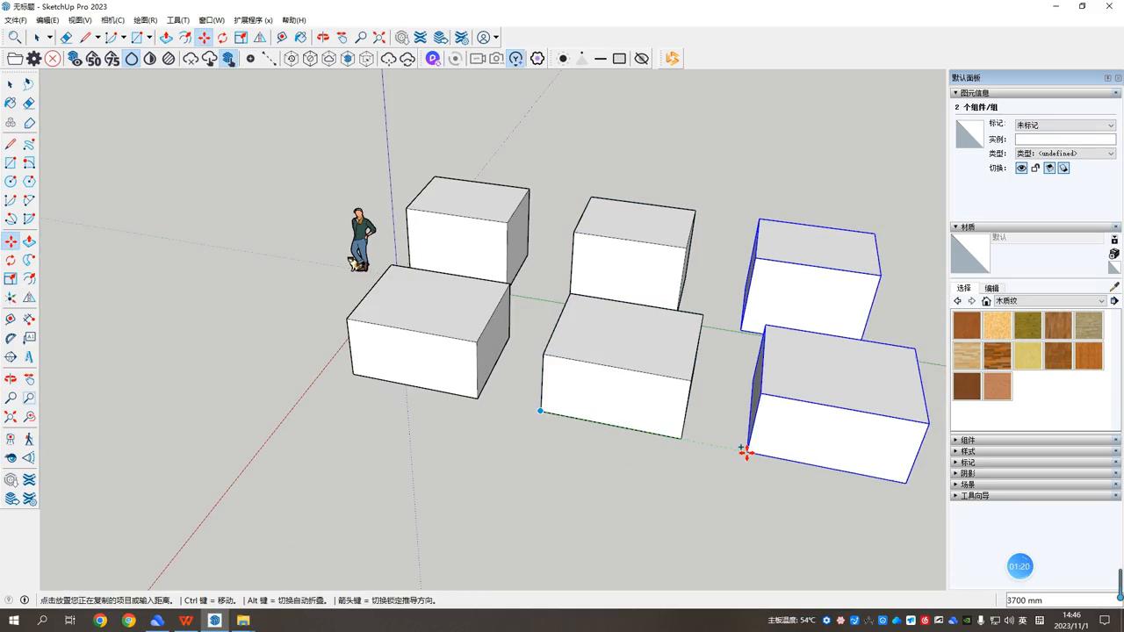The height and width of the screenshot is (632, 1124).
Task: Select the Push/Pull tool in top toolbar
Action: pos(166,38)
